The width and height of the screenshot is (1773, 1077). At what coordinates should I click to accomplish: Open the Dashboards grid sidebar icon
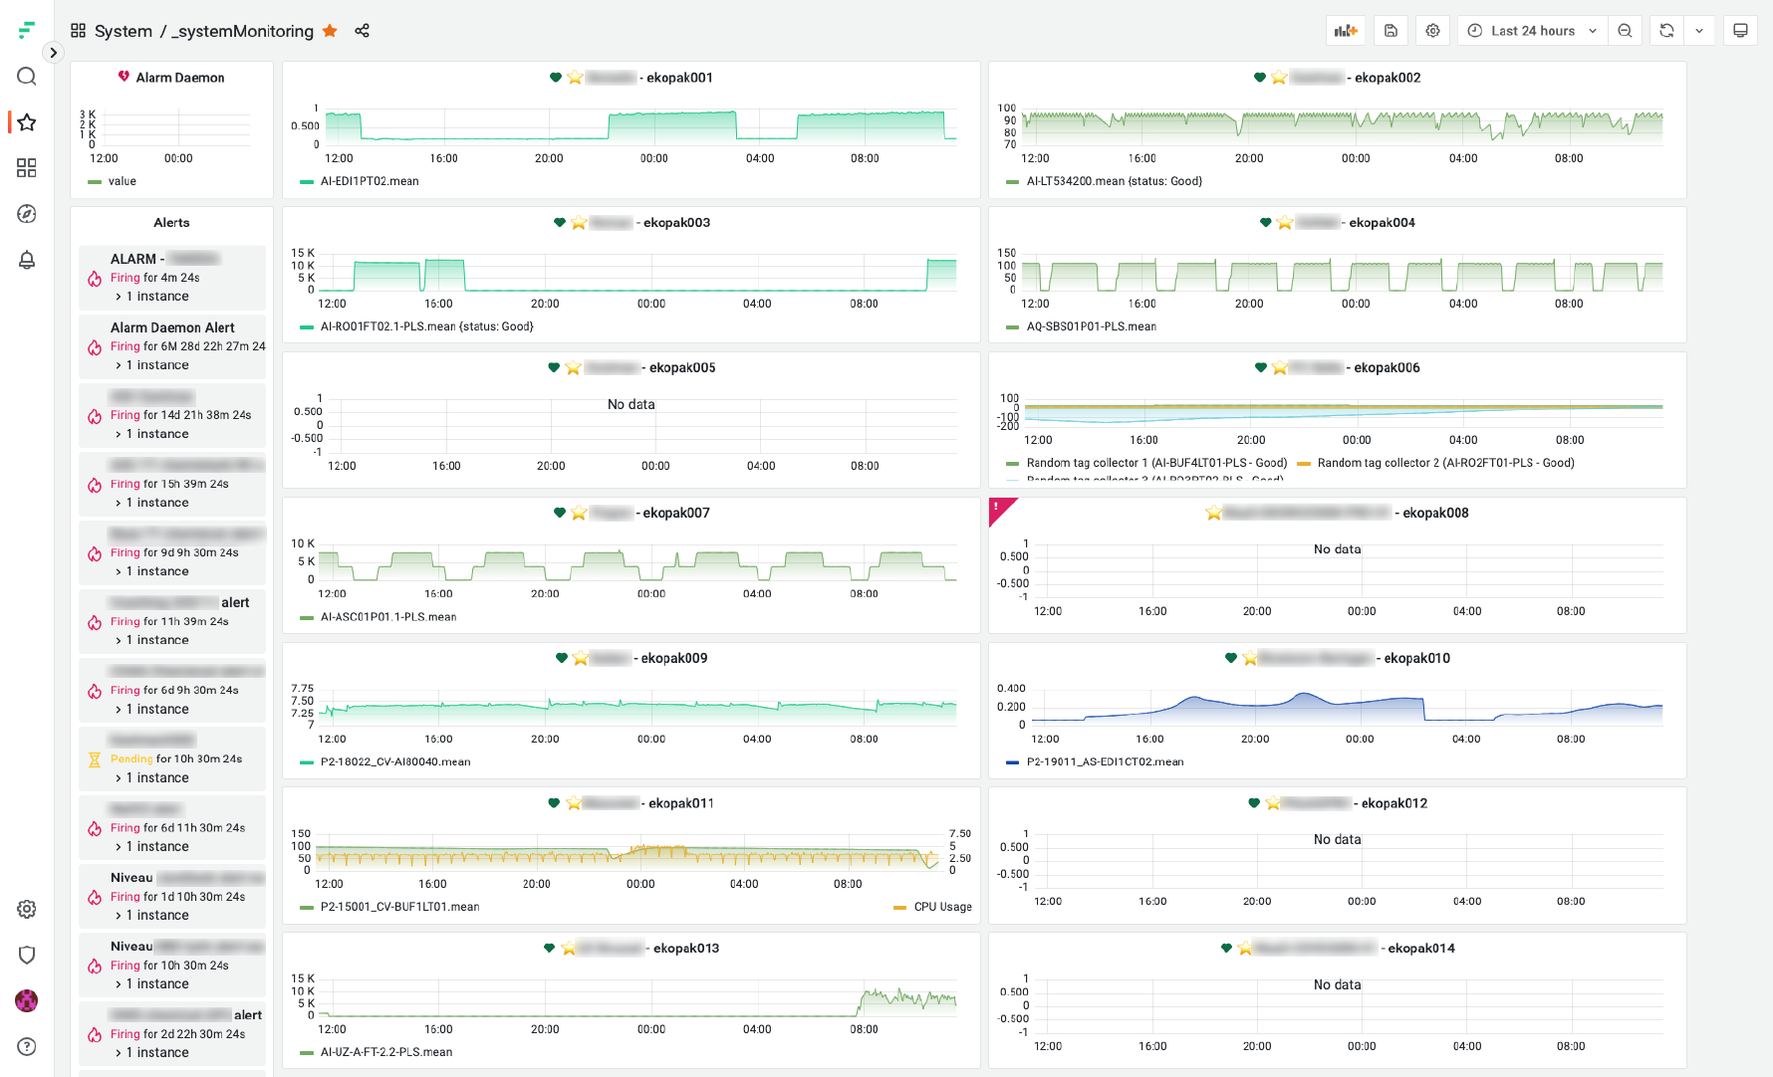pos(27,168)
